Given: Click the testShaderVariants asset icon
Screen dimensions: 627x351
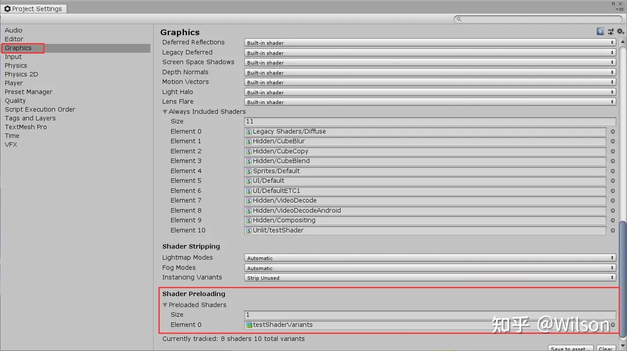Looking at the screenshot, I should pos(249,325).
